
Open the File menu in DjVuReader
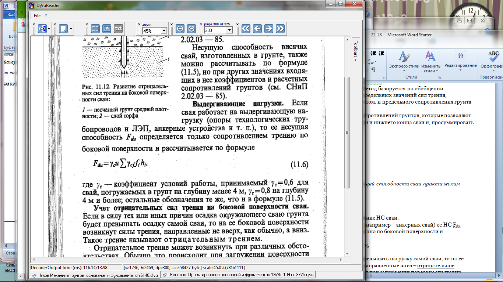click(x=37, y=16)
